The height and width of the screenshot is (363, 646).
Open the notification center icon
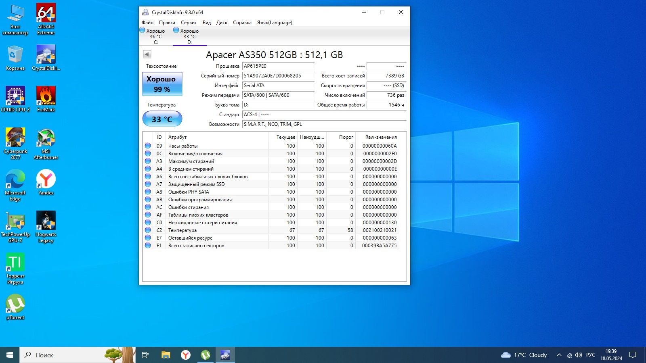(633, 355)
